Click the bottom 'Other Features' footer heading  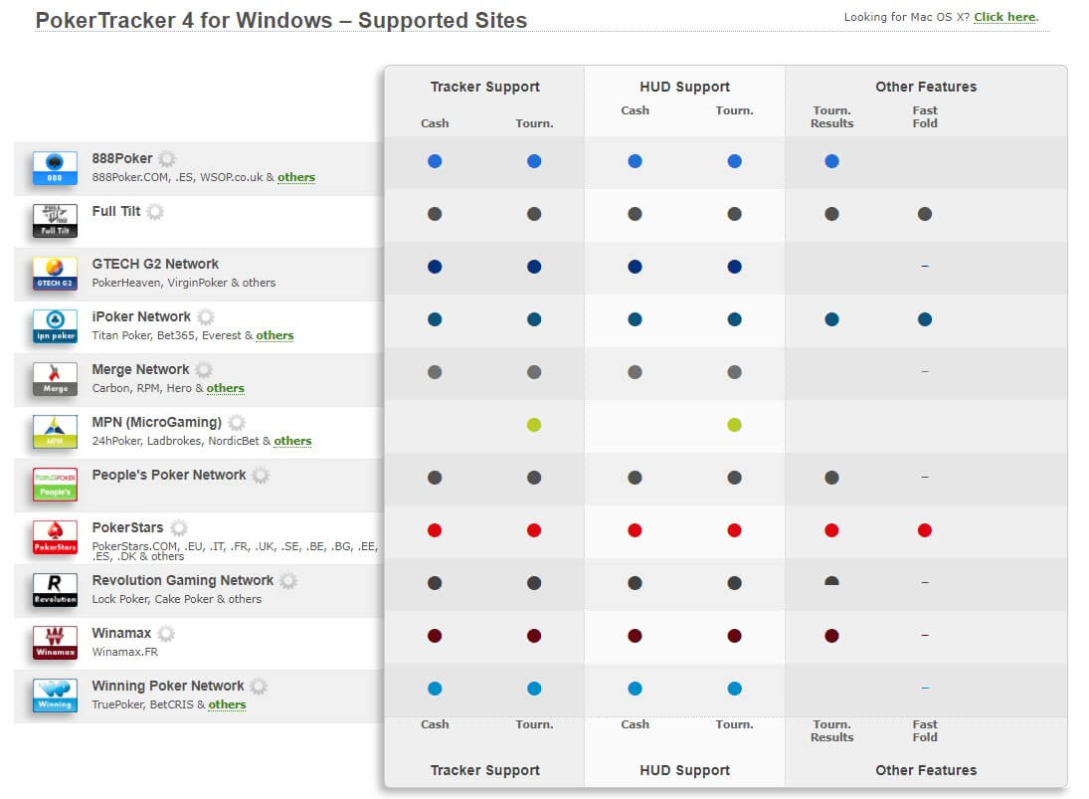[x=926, y=770]
